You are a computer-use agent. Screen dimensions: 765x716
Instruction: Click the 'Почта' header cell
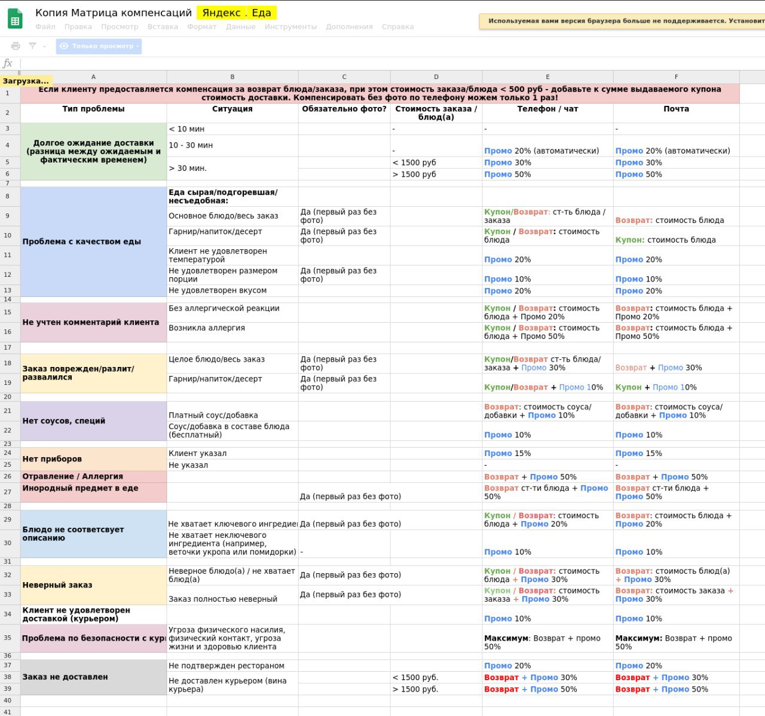point(677,113)
